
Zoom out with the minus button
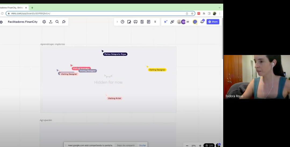(x=187, y=145)
